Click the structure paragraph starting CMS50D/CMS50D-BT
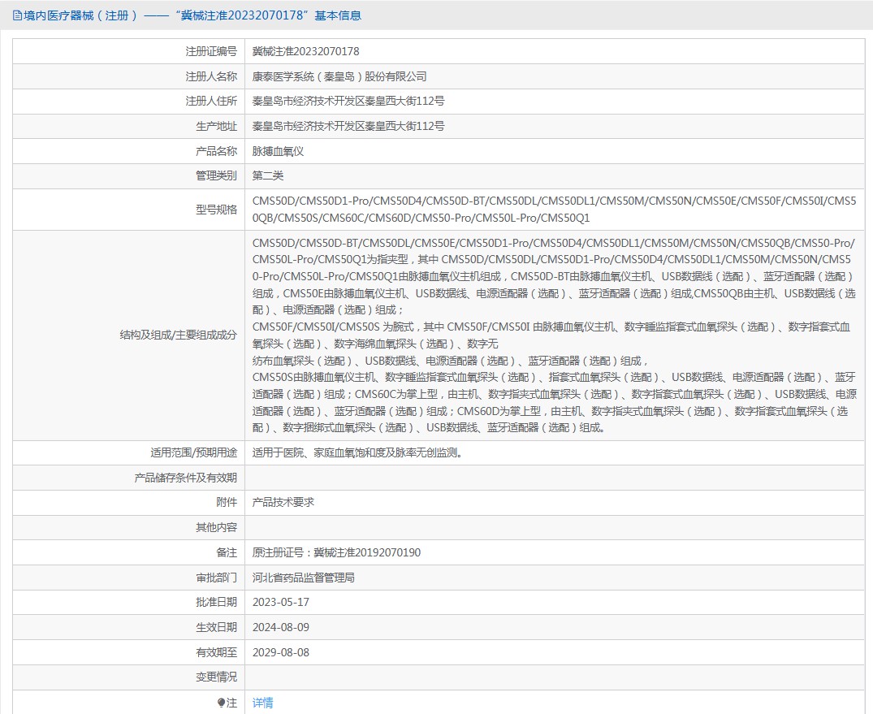Screen dimensions: 873x714 (x=554, y=276)
